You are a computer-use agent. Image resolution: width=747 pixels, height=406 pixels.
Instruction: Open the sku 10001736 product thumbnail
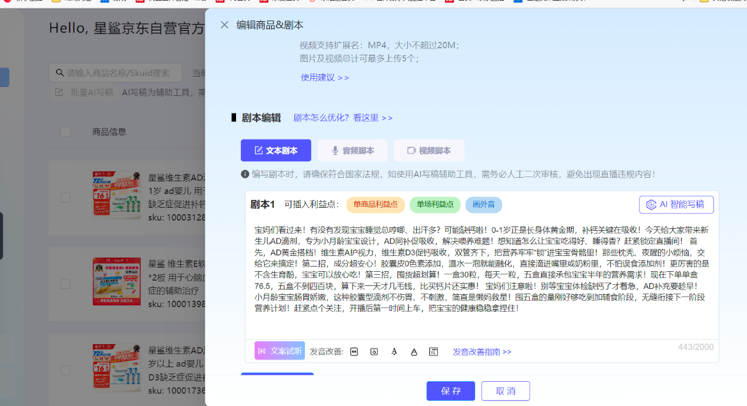[117, 368]
